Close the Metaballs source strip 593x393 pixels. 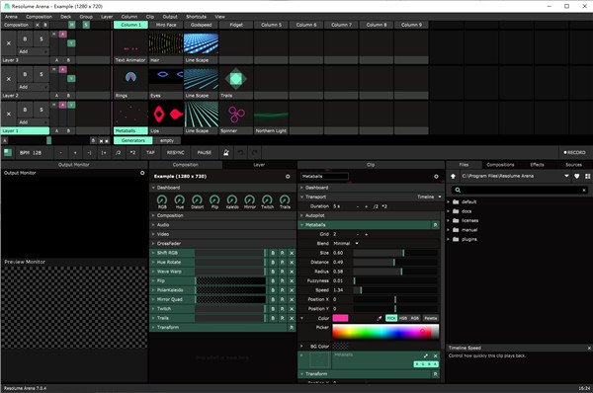435,355
